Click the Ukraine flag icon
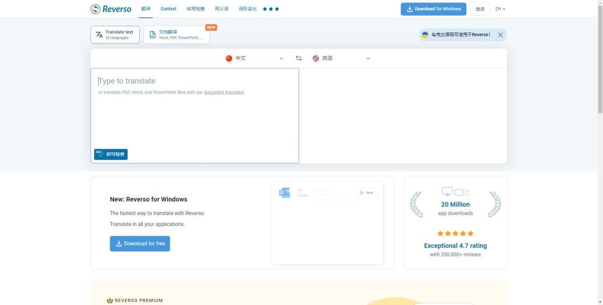Image resolution: width=603 pixels, height=305 pixels. click(425, 35)
